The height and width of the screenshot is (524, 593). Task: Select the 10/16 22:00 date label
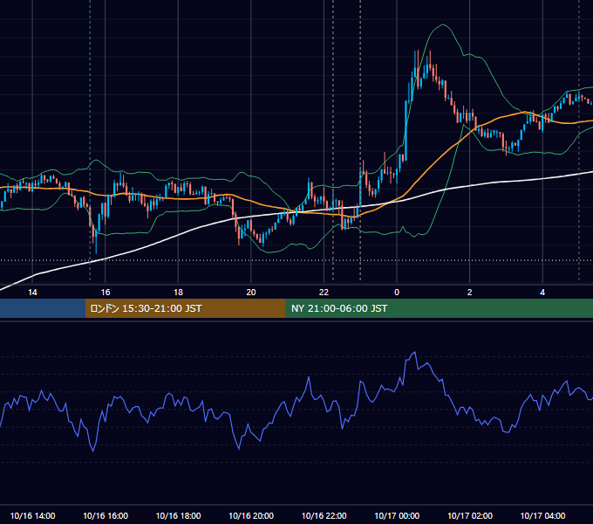(324, 515)
